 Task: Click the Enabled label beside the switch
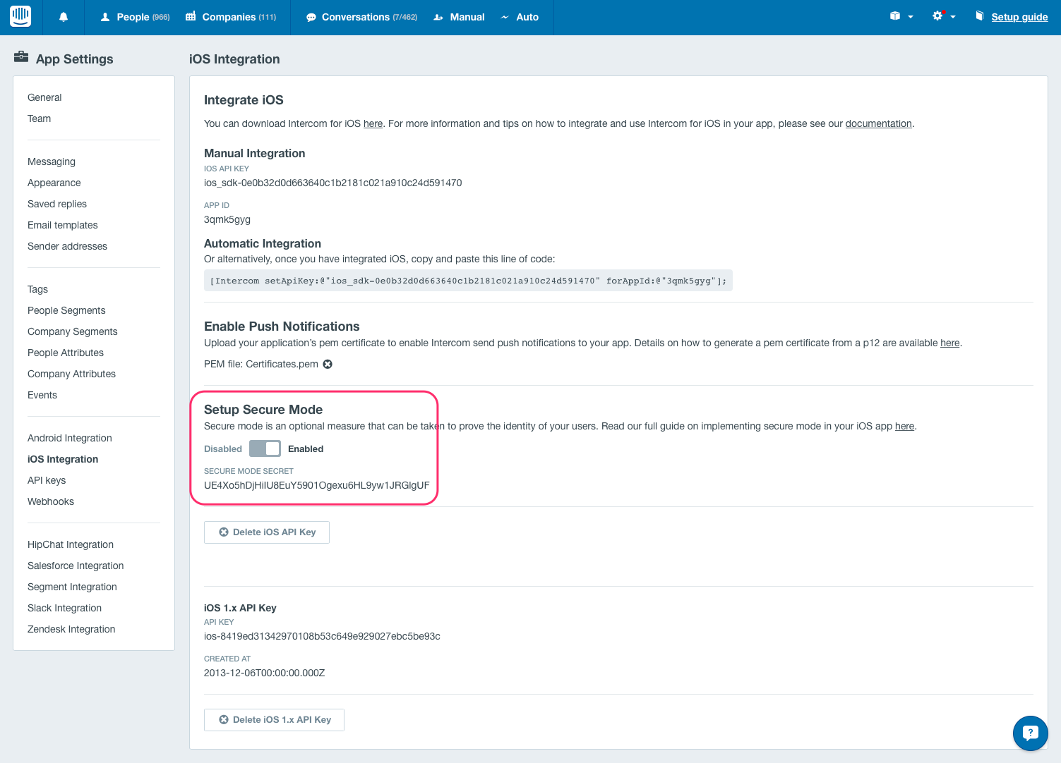[306, 448]
